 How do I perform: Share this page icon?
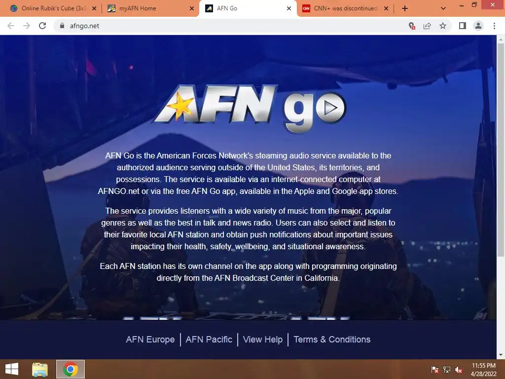pos(427,26)
